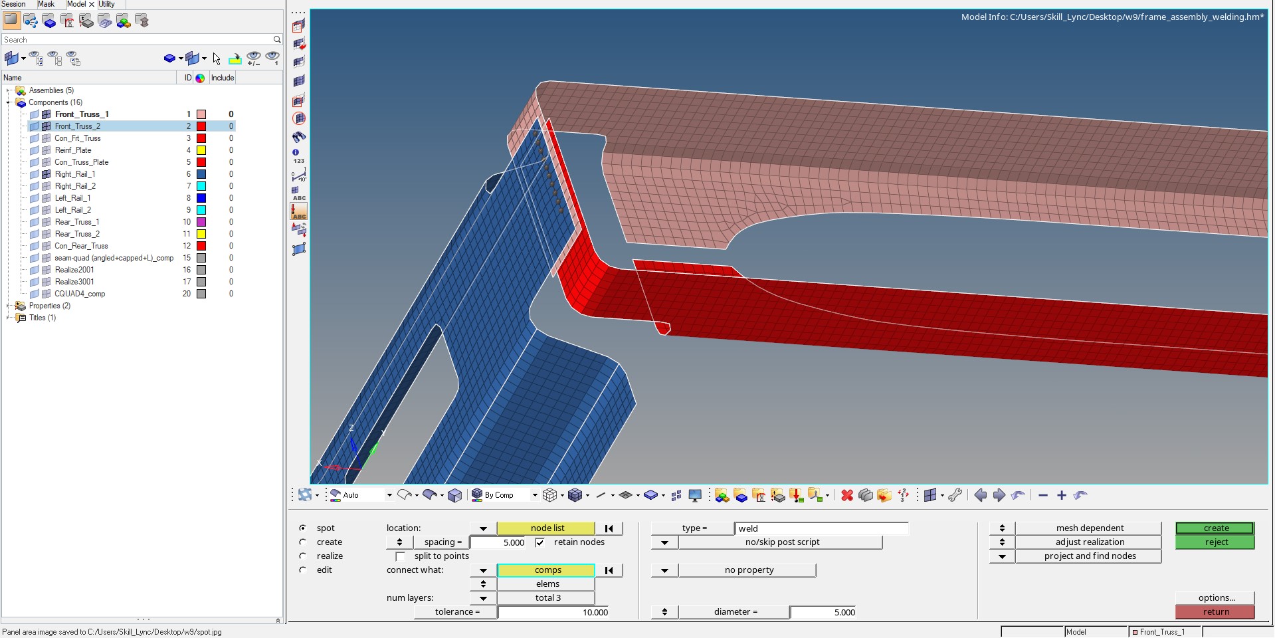
Task: Click the plus icon in bottom toolbar
Action: (1062, 496)
